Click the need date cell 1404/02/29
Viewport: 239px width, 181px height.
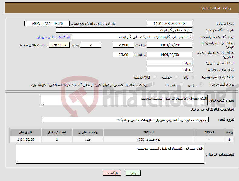(25, 139)
